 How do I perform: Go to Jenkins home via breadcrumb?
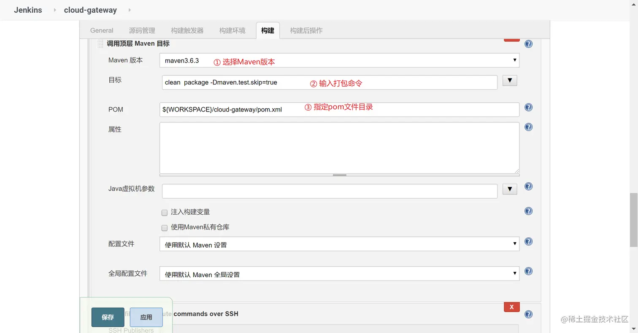(28, 10)
